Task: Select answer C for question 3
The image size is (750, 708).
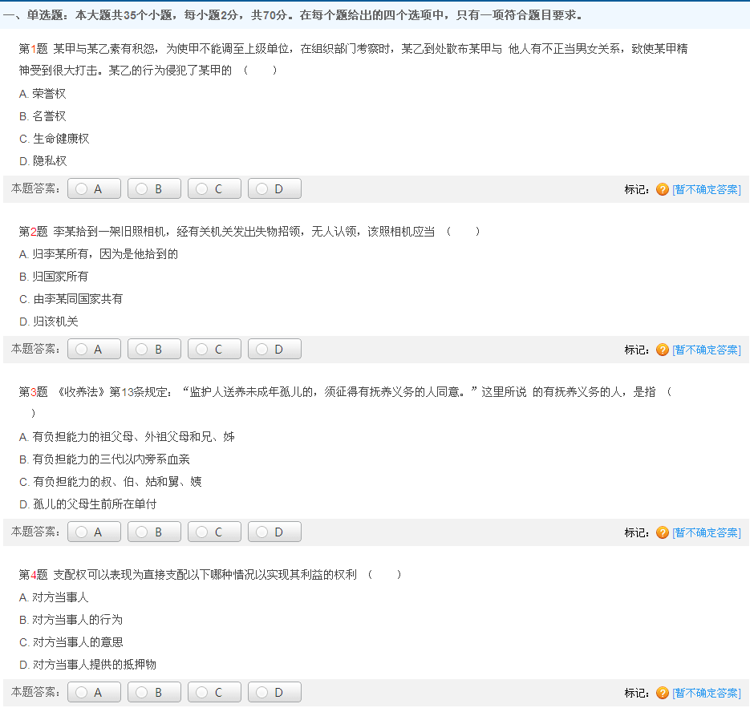Action: tap(214, 532)
